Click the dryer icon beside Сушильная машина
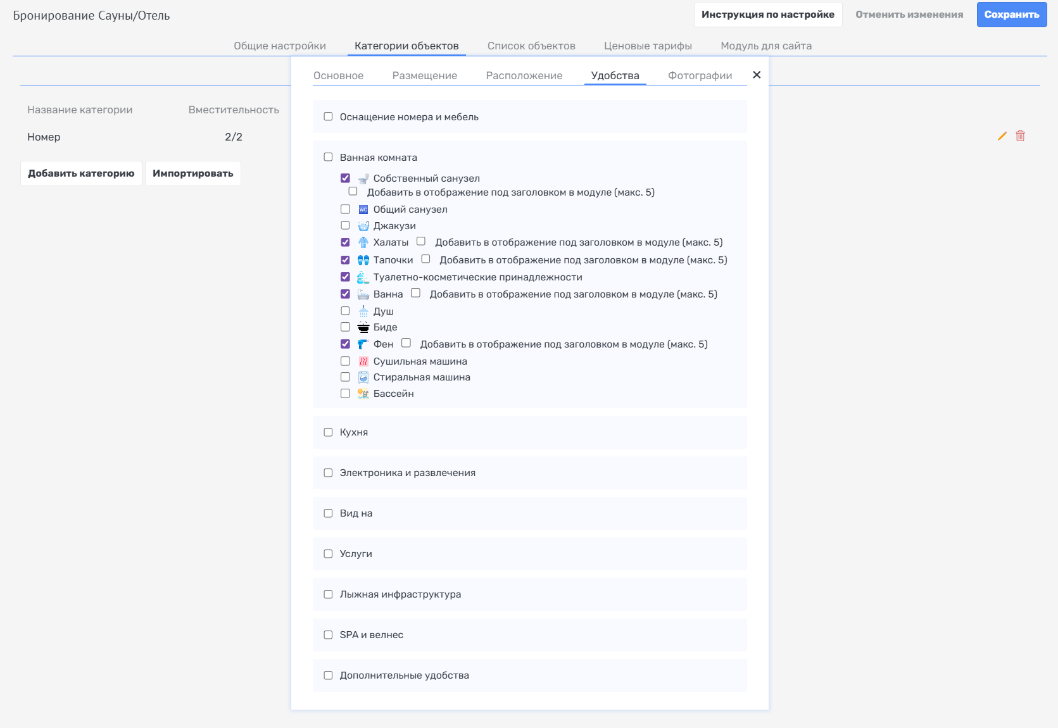The image size is (1058, 728). pos(363,361)
